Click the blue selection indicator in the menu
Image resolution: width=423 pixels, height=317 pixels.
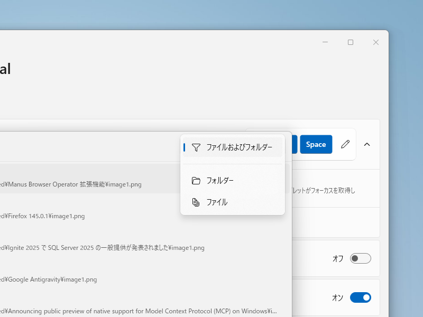pos(185,147)
